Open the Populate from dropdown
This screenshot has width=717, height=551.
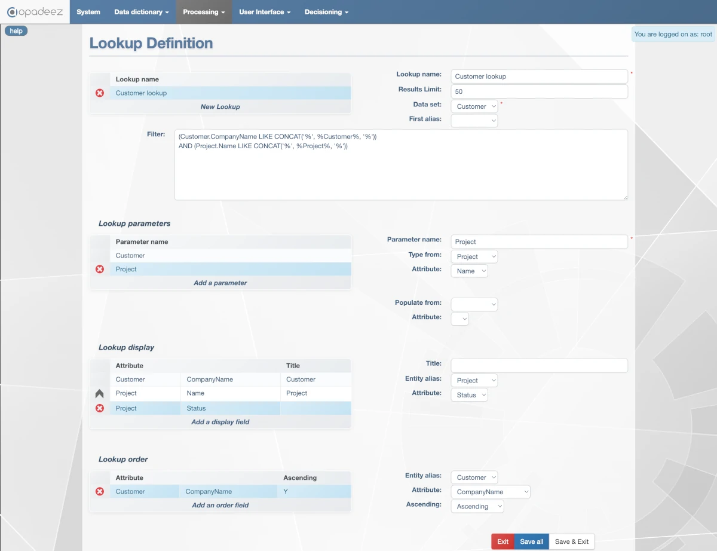pyautogui.click(x=474, y=304)
